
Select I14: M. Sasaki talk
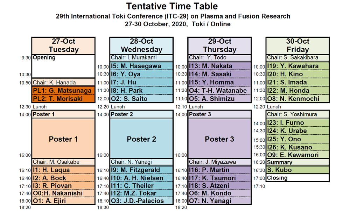[220, 74]
